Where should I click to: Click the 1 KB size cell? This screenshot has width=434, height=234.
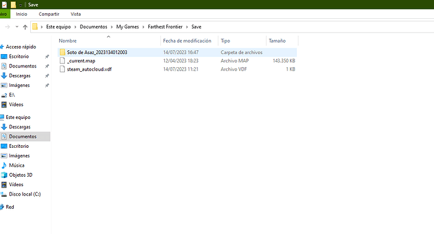tap(291, 69)
